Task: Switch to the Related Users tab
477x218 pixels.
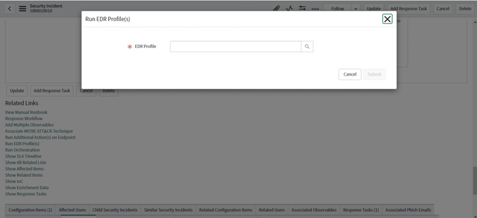Action: click(x=272, y=210)
